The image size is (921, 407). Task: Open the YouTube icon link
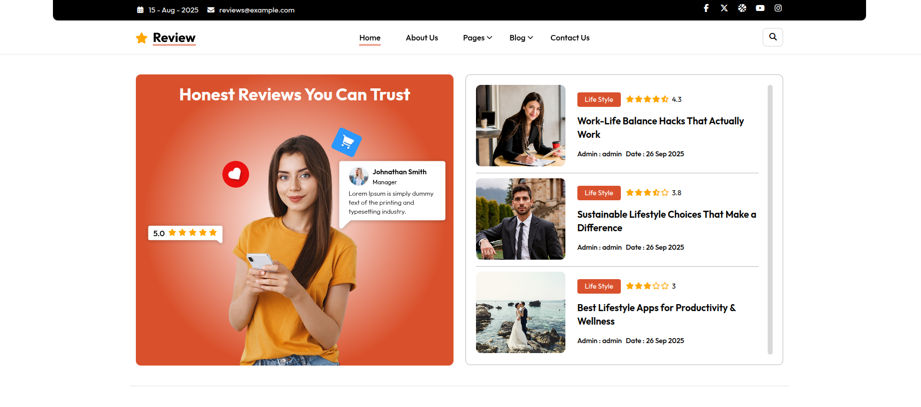(760, 8)
